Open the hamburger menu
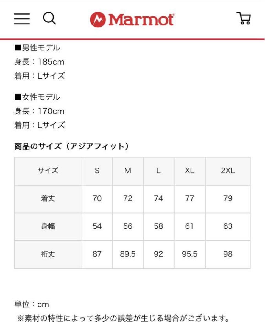Screen dimensions: 265x329 (22, 19)
